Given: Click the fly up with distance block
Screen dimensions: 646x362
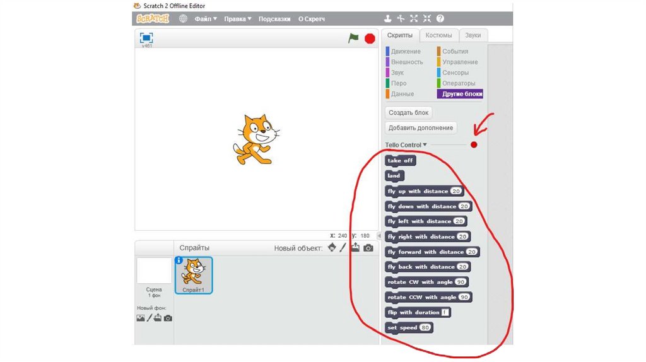Looking at the screenshot, I should click(425, 191).
